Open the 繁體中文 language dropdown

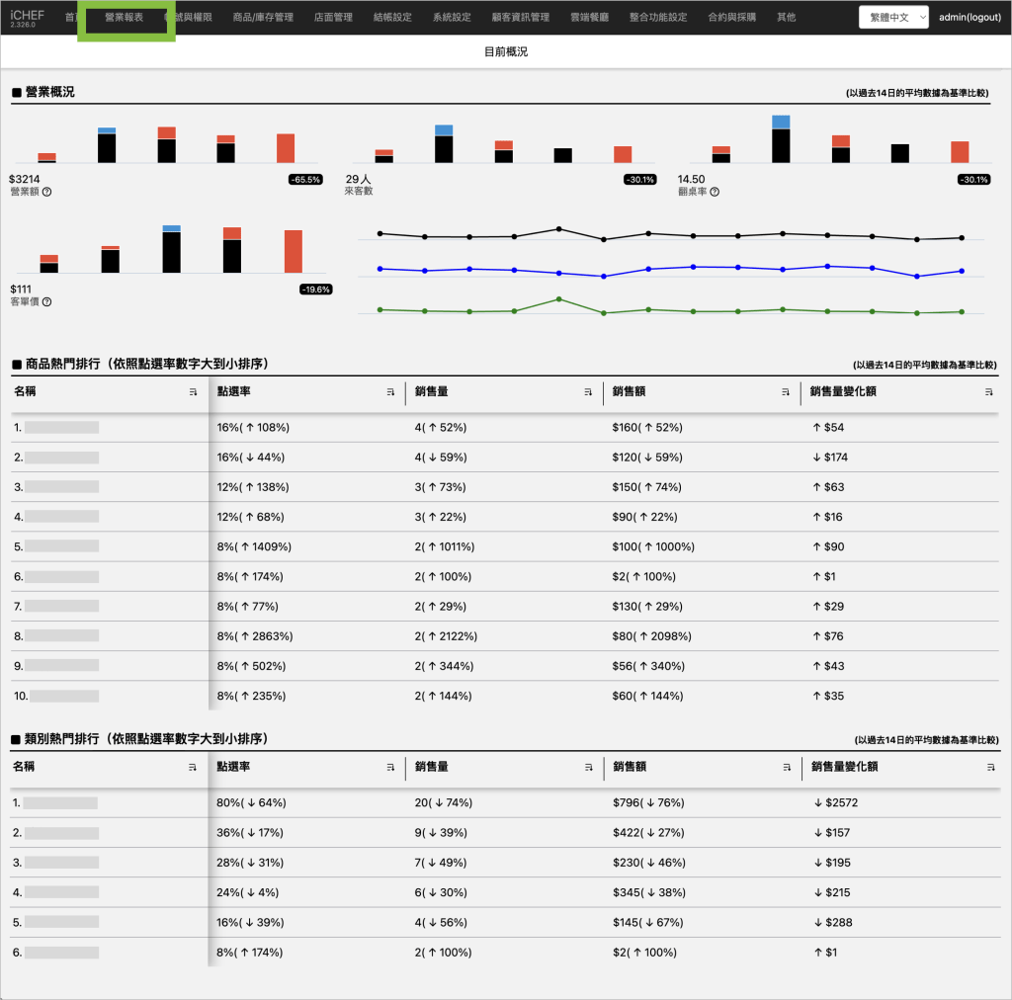[x=893, y=18]
